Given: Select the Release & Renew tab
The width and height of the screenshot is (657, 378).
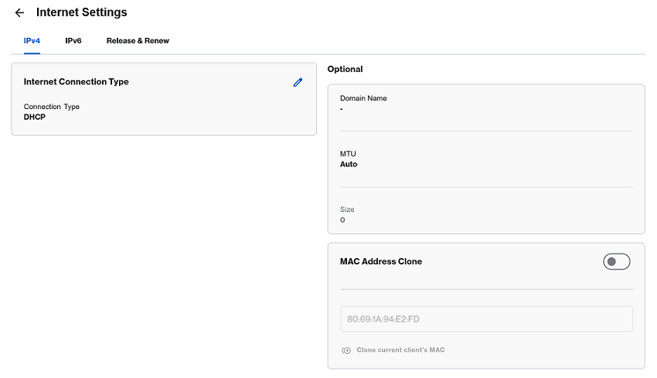Looking at the screenshot, I should click(138, 41).
